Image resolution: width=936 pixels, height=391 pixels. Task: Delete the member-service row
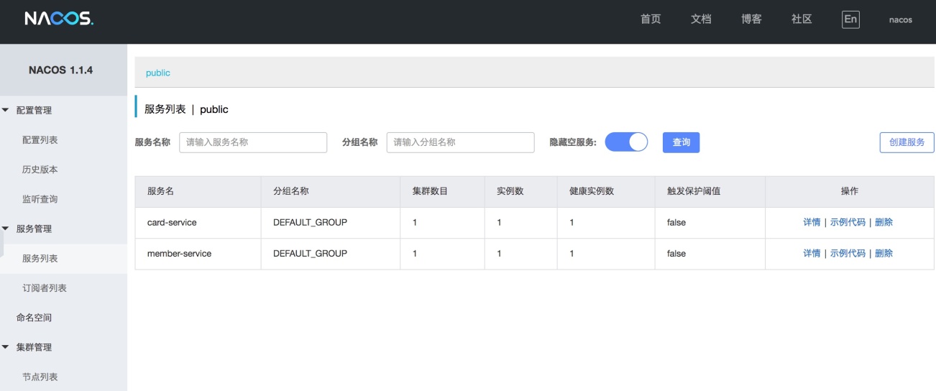click(x=884, y=254)
